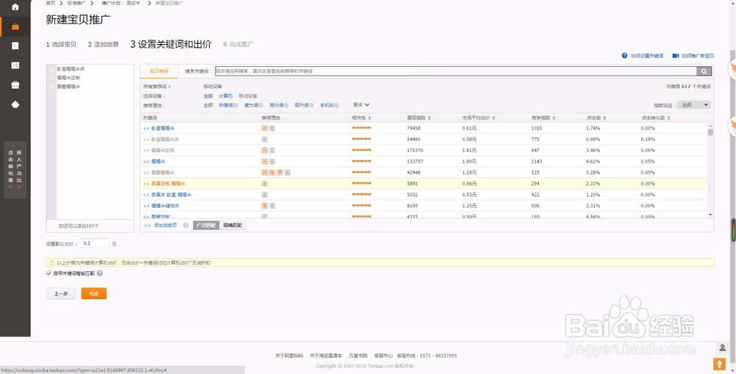Click the magnifier search icon button
The width and height of the screenshot is (736, 374).
point(704,71)
